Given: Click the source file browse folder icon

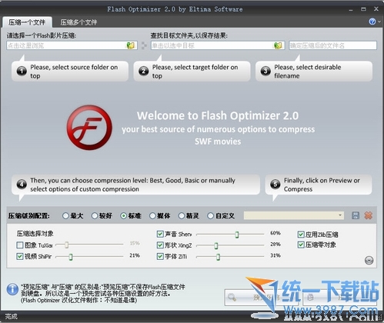Looking at the screenshot, I should tap(131, 45).
